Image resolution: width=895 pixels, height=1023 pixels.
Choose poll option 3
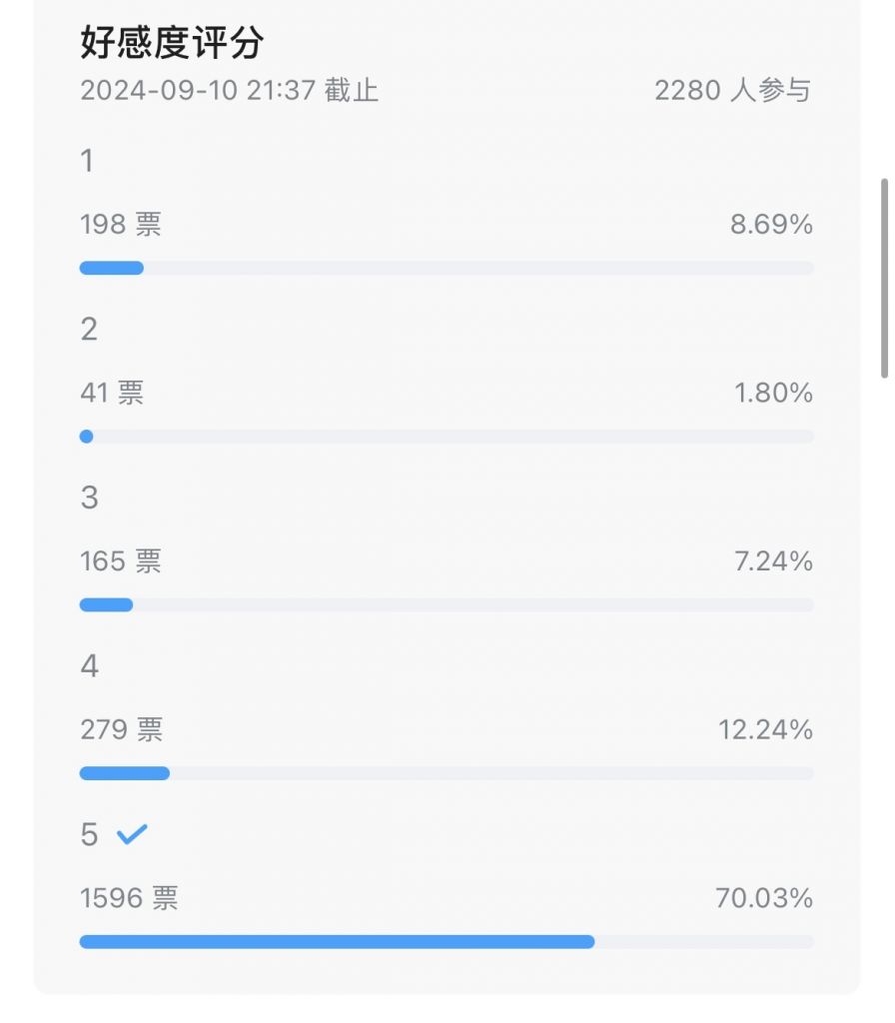[89, 498]
